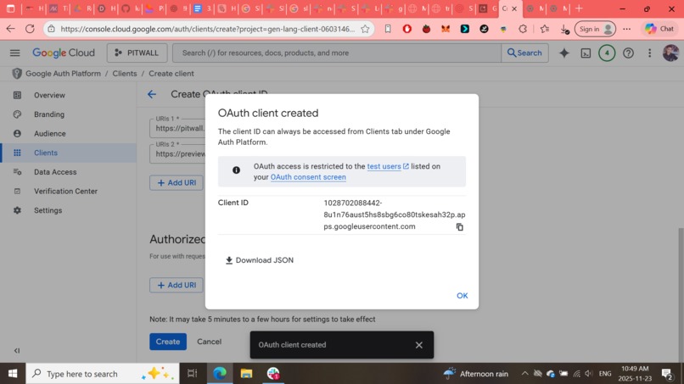The image size is (684, 384).
Task: Click the URIs 2 input field
Action: point(177,154)
